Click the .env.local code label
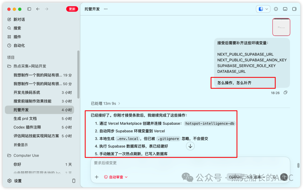The width and height of the screenshot is (303, 190). (128, 139)
